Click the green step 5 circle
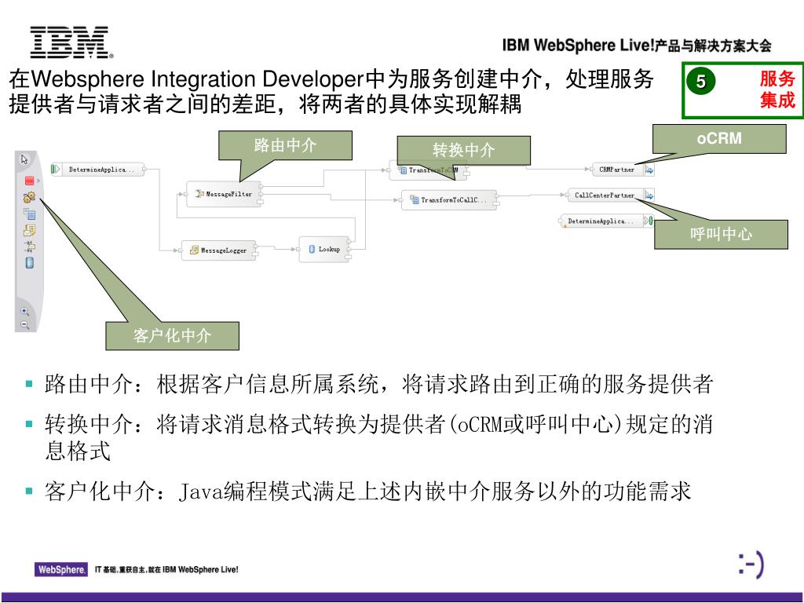Viewport: 804px width, 603px height. [701, 81]
